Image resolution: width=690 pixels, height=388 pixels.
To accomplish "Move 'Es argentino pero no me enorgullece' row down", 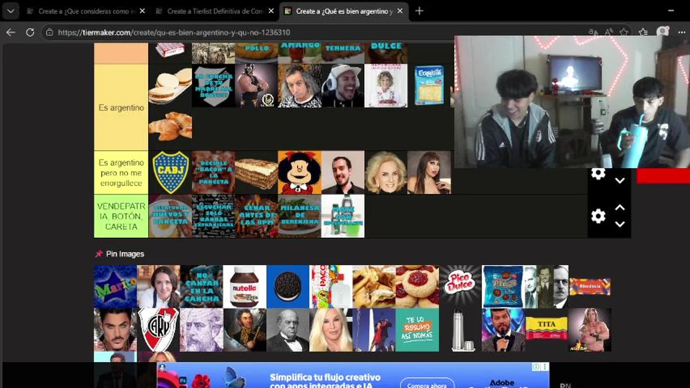I will point(620,181).
